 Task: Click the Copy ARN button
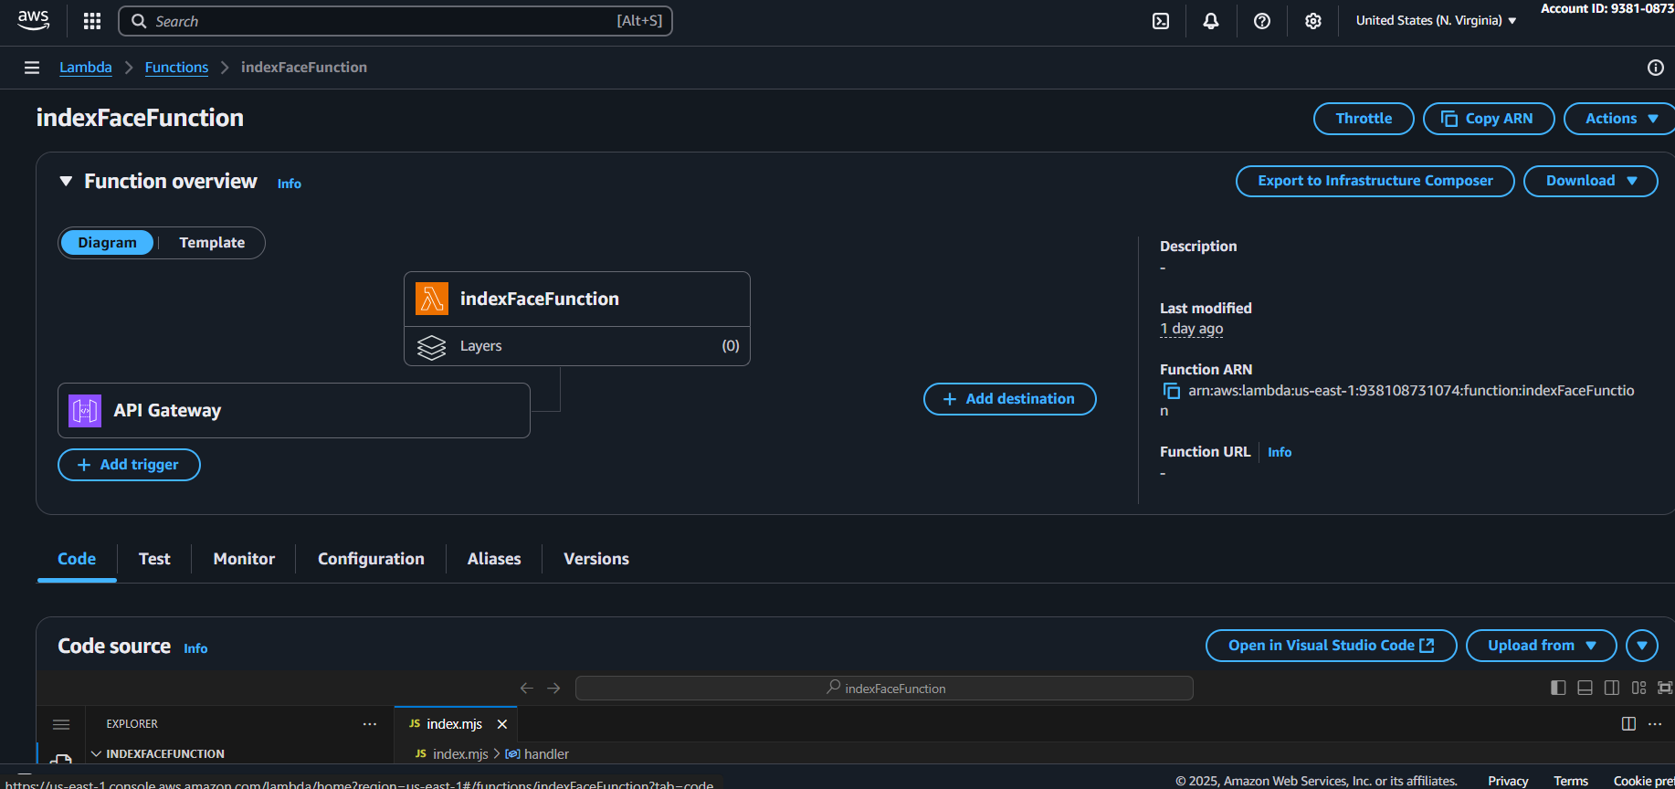pyautogui.click(x=1489, y=119)
